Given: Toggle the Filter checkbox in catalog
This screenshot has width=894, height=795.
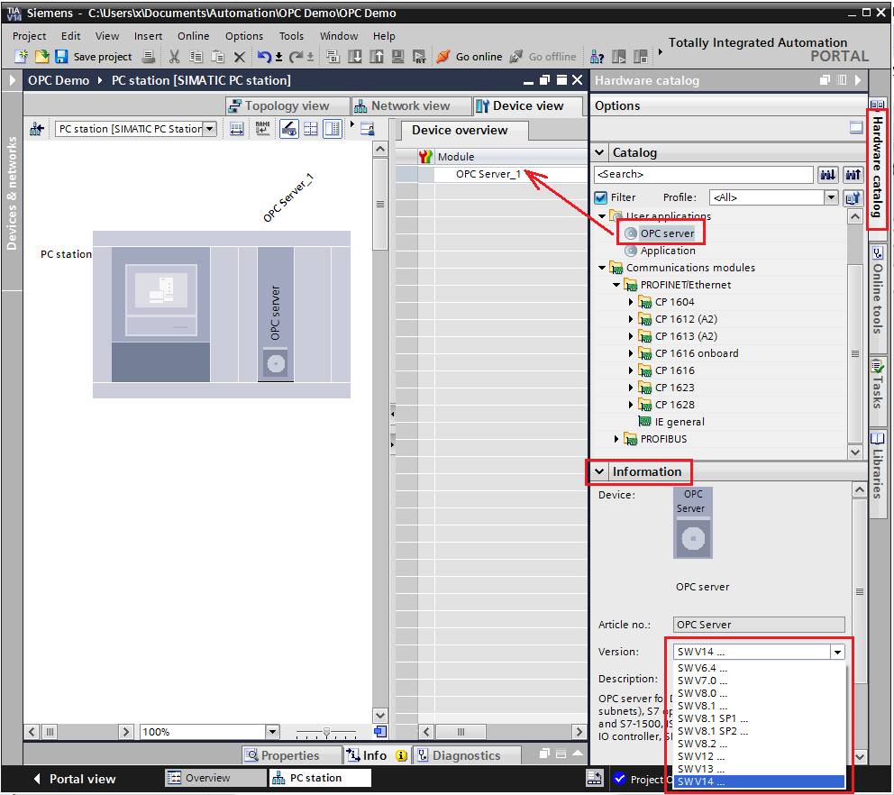Looking at the screenshot, I should (600, 197).
